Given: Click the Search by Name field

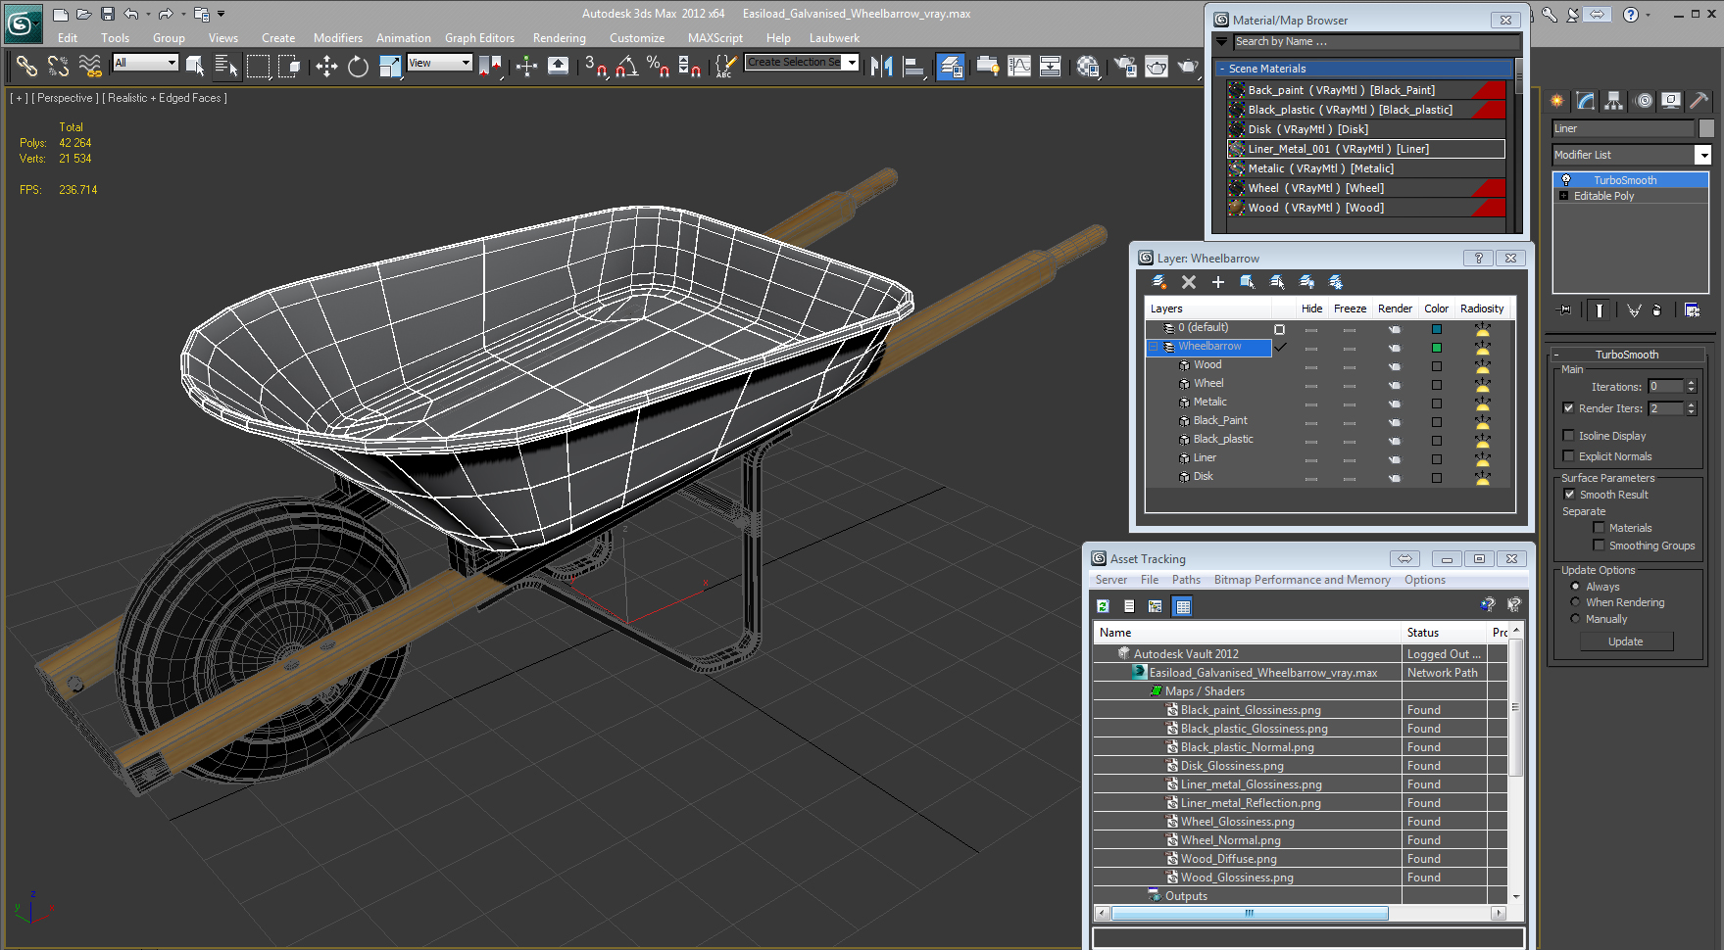Looking at the screenshot, I should coord(1376,41).
